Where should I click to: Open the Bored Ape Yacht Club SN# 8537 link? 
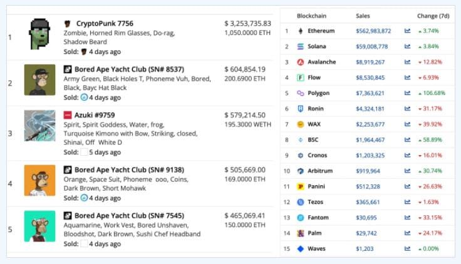[130, 69]
